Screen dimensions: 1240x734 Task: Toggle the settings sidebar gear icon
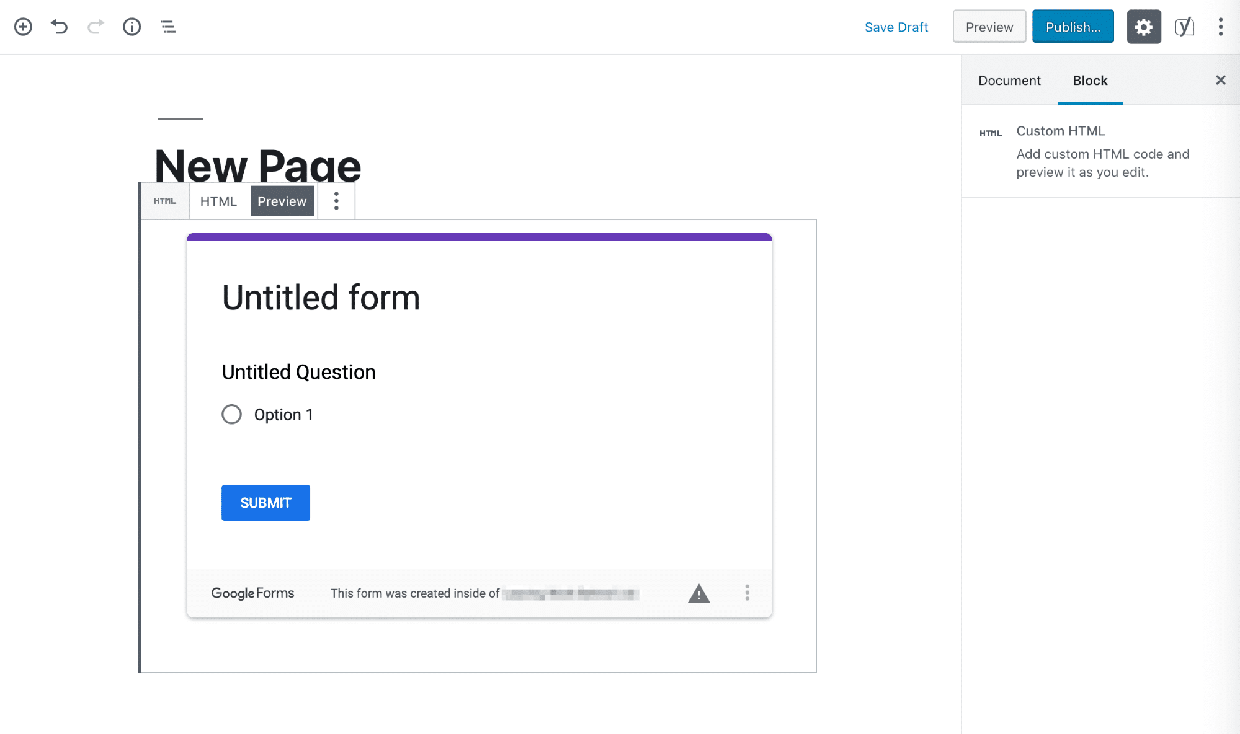pos(1143,27)
